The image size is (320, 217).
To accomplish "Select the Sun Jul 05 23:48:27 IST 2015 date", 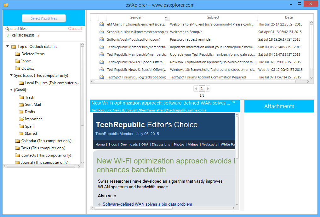I will (x=280, y=47).
